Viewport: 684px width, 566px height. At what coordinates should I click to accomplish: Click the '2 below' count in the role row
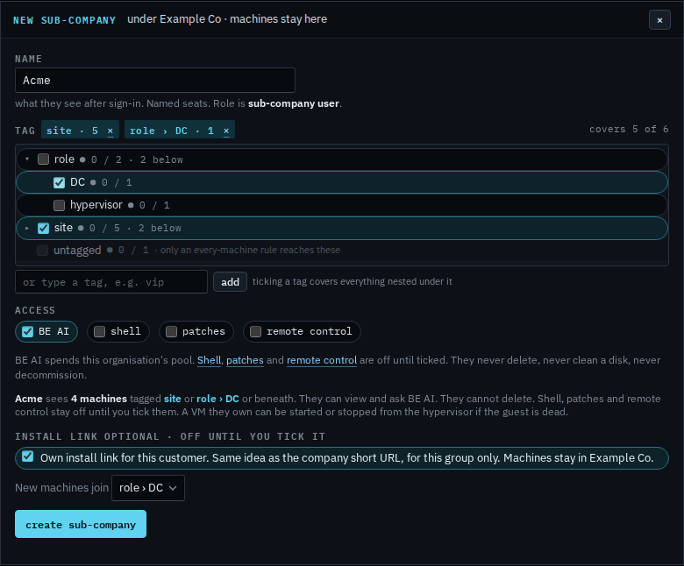[x=161, y=160]
